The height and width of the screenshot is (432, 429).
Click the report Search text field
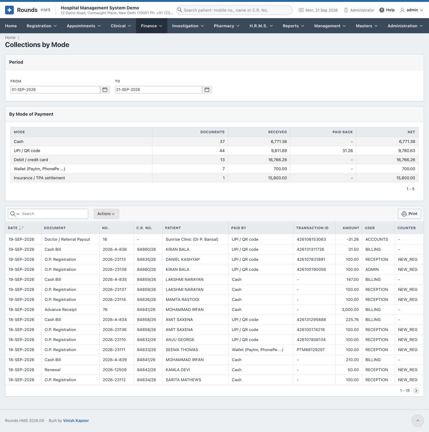(54, 214)
